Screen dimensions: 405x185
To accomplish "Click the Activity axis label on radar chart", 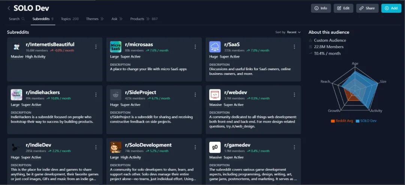I will tap(376, 111).
